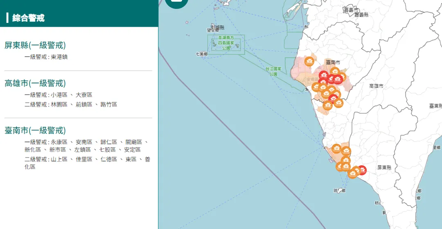Click the 嘉義縣 label on the map

362,15
